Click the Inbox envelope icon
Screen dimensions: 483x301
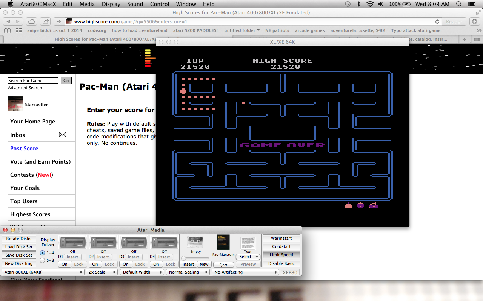coord(63,135)
